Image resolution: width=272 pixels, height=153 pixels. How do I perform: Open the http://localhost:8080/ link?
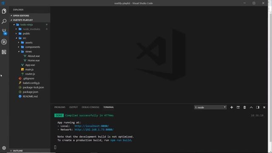(92, 126)
